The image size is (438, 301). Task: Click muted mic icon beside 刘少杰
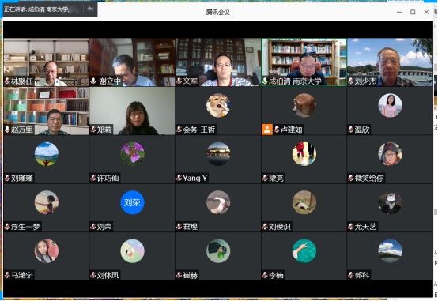pos(351,81)
